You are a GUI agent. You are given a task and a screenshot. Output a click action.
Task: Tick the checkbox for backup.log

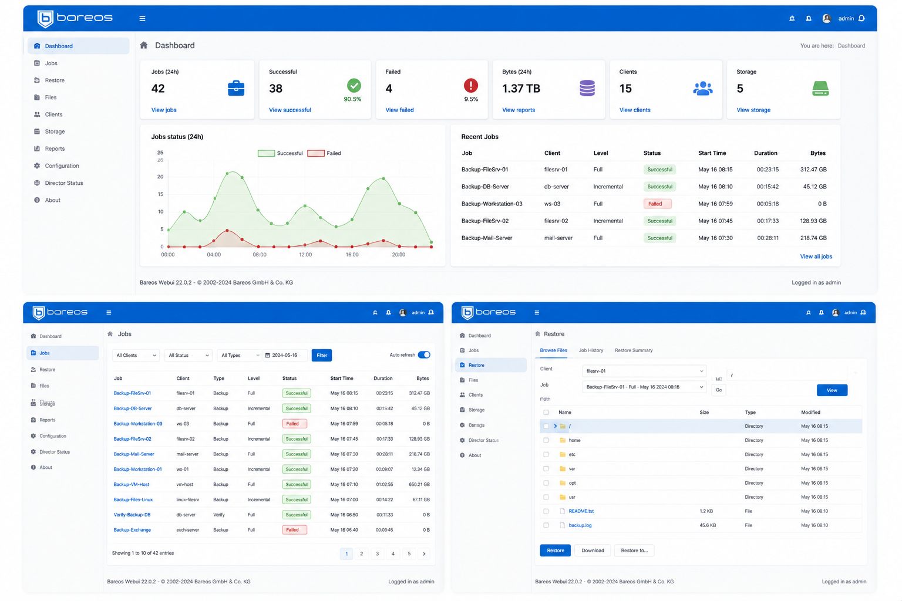(x=546, y=525)
